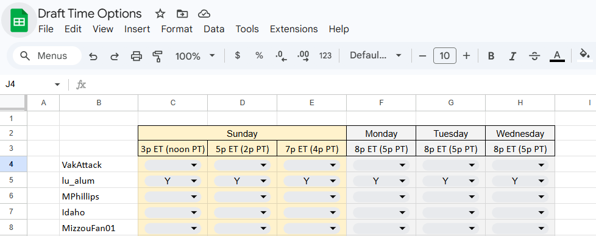
Task: Activate the paint format roller
Action: [157, 56]
